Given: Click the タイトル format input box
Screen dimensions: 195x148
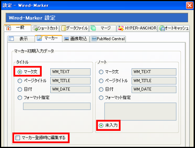Looking at the screenshot, I should [57, 106].
